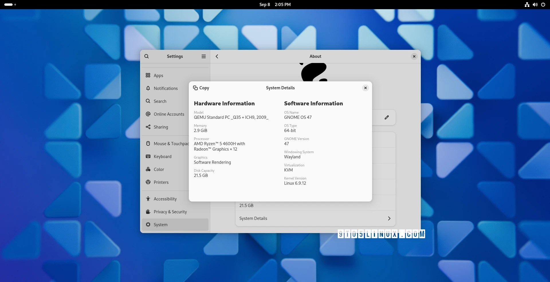The height and width of the screenshot is (282, 550).
Task: Close the System Details dialog
Action: click(x=365, y=88)
